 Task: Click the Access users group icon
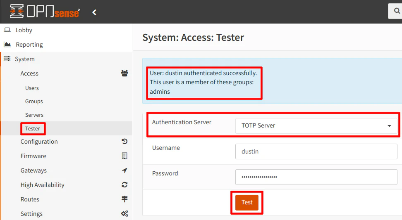tap(124, 73)
